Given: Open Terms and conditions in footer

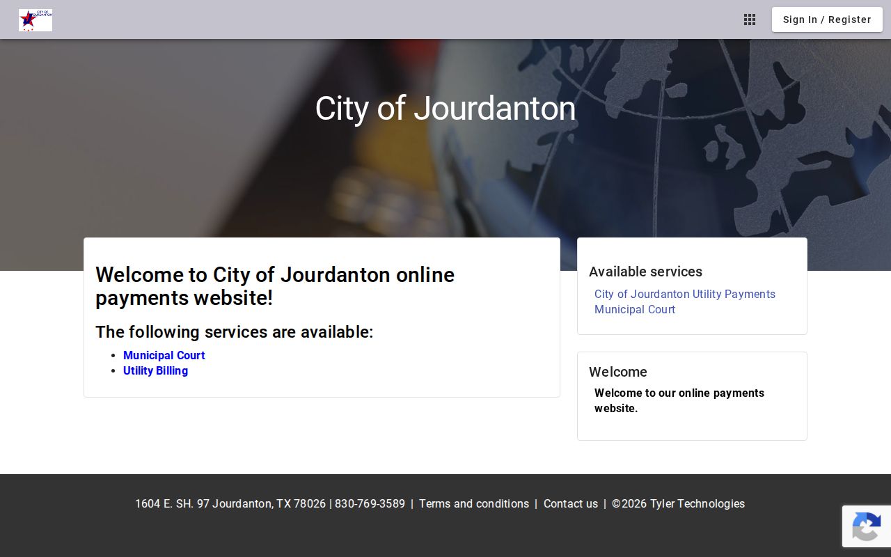Looking at the screenshot, I should coord(474,503).
